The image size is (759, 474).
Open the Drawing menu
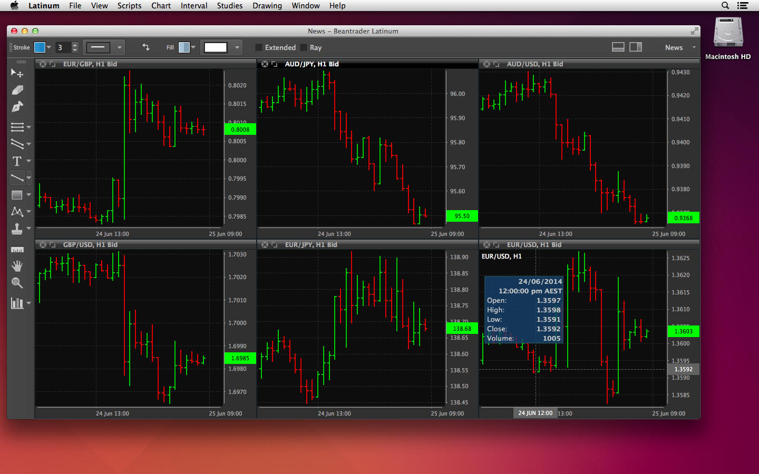[x=267, y=6]
